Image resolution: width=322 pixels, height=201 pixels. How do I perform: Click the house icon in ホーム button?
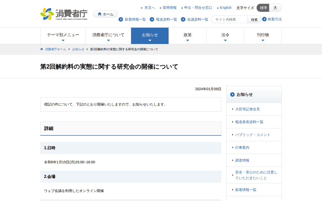pos(100,14)
